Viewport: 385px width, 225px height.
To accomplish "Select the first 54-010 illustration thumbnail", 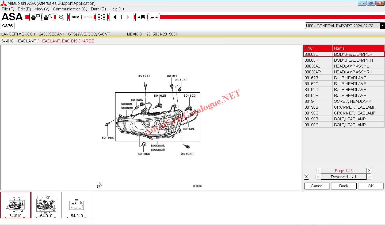I will tap(16, 205).
